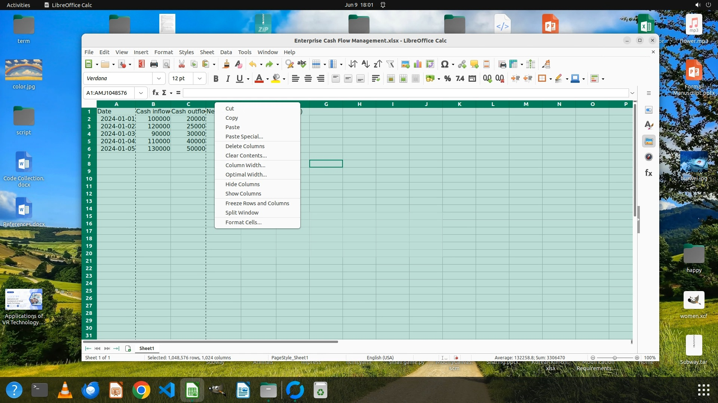Screen dimensions: 718x403
Task: Open the Navigator compass sidebar icon
Action: (x=649, y=157)
